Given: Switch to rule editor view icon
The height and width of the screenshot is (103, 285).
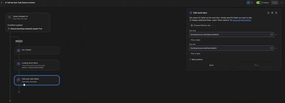Looking at the screenshot, I should pyautogui.click(x=248, y=3).
